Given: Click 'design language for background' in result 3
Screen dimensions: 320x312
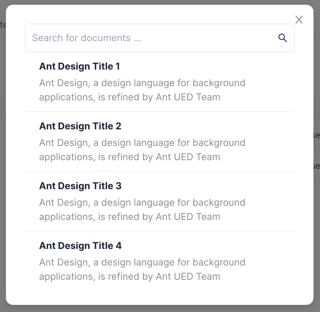Looking at the screenshot, I should tap(173, 202).
